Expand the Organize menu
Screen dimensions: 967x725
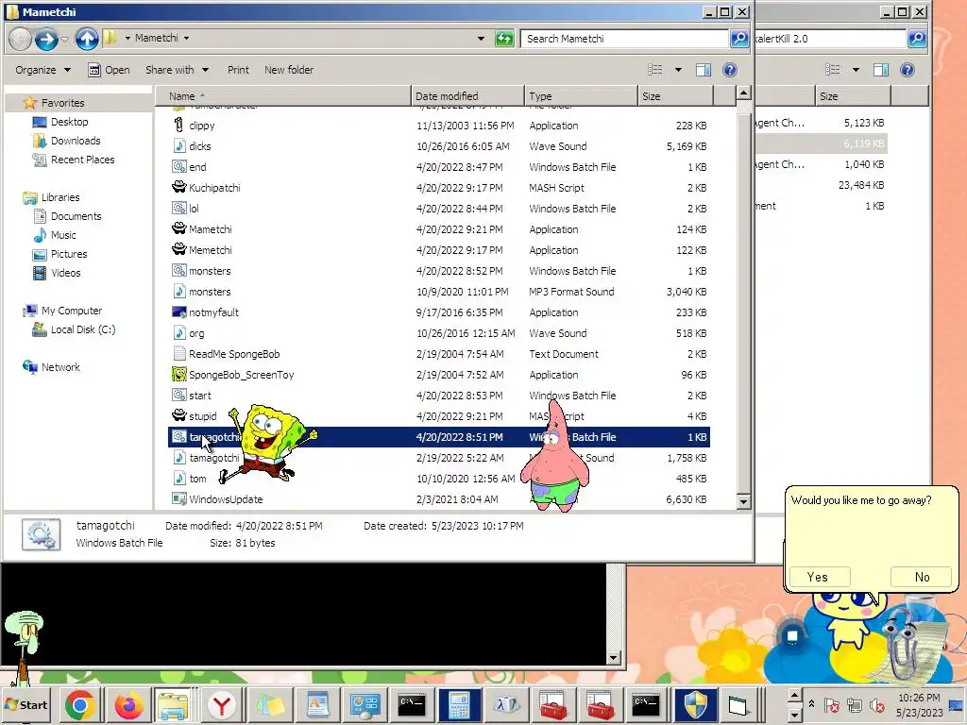[x=42, y=70]
